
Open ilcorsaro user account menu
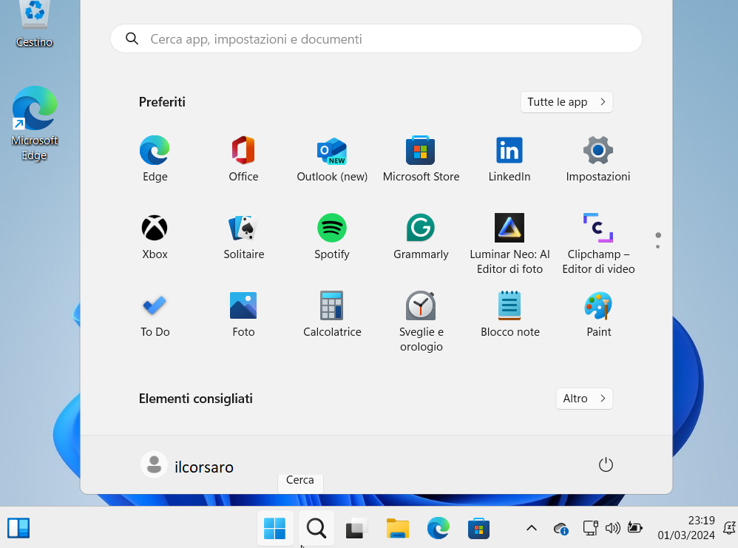point(187,465)
